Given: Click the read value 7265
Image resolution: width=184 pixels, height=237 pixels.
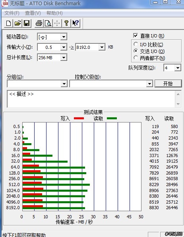Looking at the screenshot, I should click(173, 150).
